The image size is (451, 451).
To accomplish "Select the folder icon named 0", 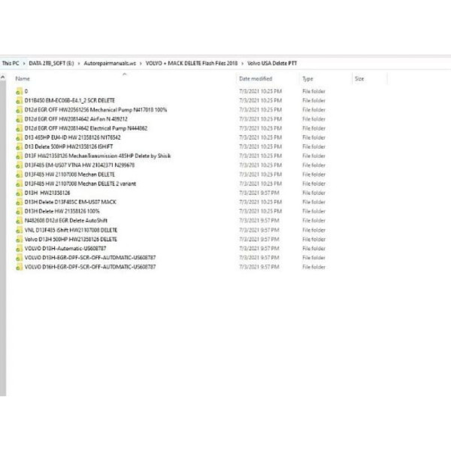I will (19, 90).
